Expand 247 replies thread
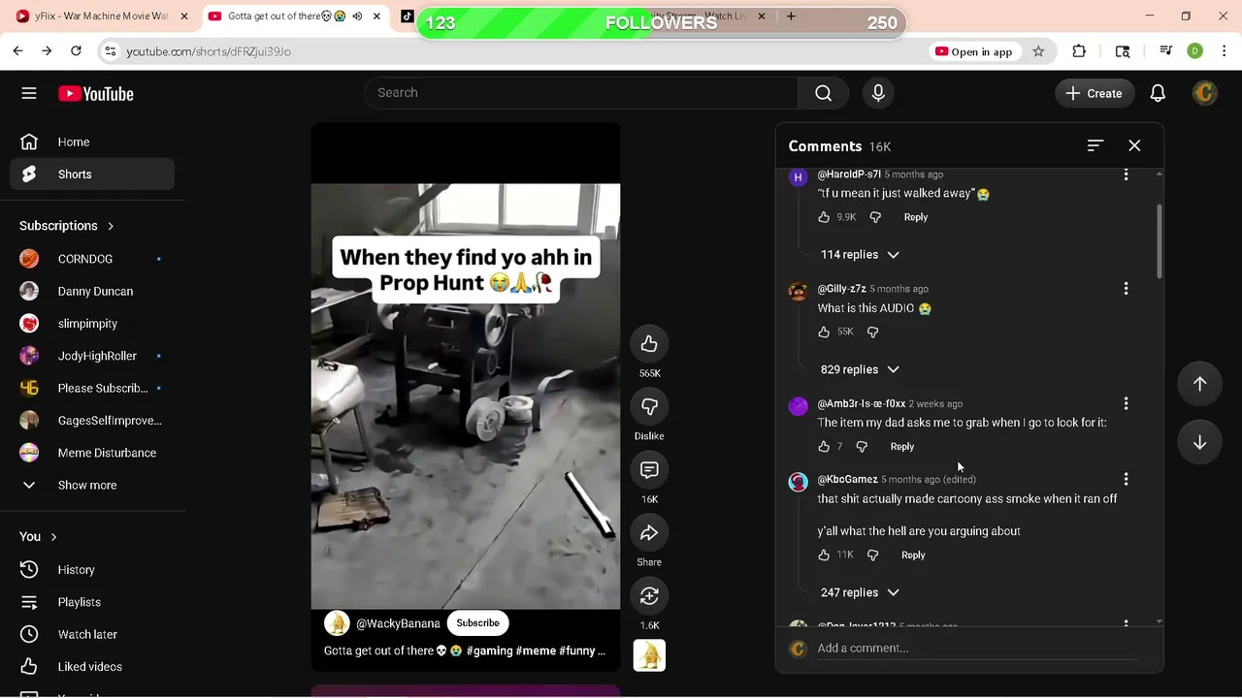Viewport: 1242px width, 698px height. [x=860, y=592]
